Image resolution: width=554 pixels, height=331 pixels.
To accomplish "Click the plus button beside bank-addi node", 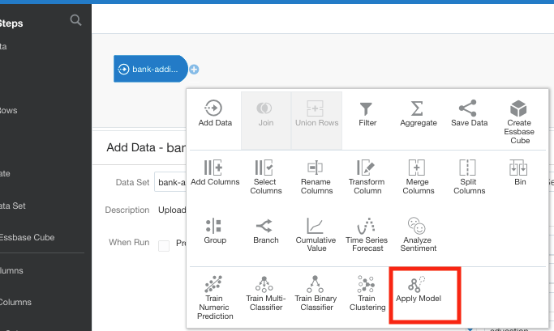I will click(195, 70).
